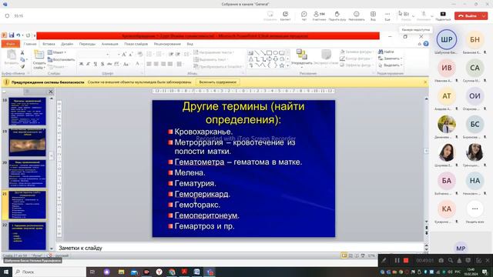493x277 pixels.
Task: Open the Teams view layout icon
Action: click(x=373, y=15)
